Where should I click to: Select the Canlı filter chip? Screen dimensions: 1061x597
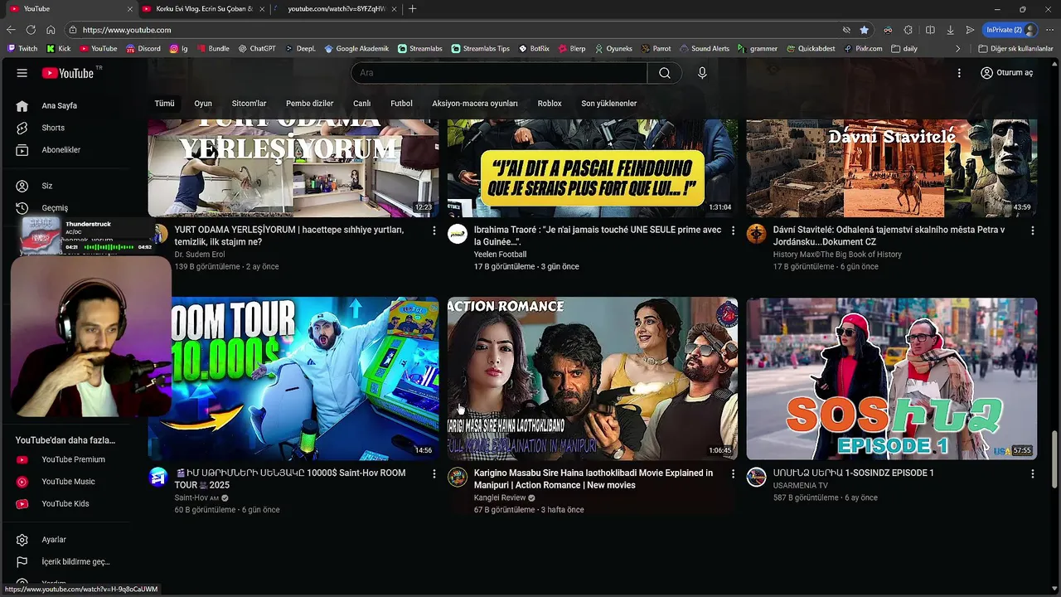[362, 104]
